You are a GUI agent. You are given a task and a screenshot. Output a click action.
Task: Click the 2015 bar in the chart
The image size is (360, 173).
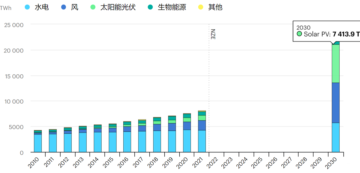click(x=112, y=142)
